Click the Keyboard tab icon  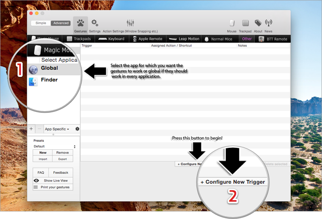click(x=102, y=39)
